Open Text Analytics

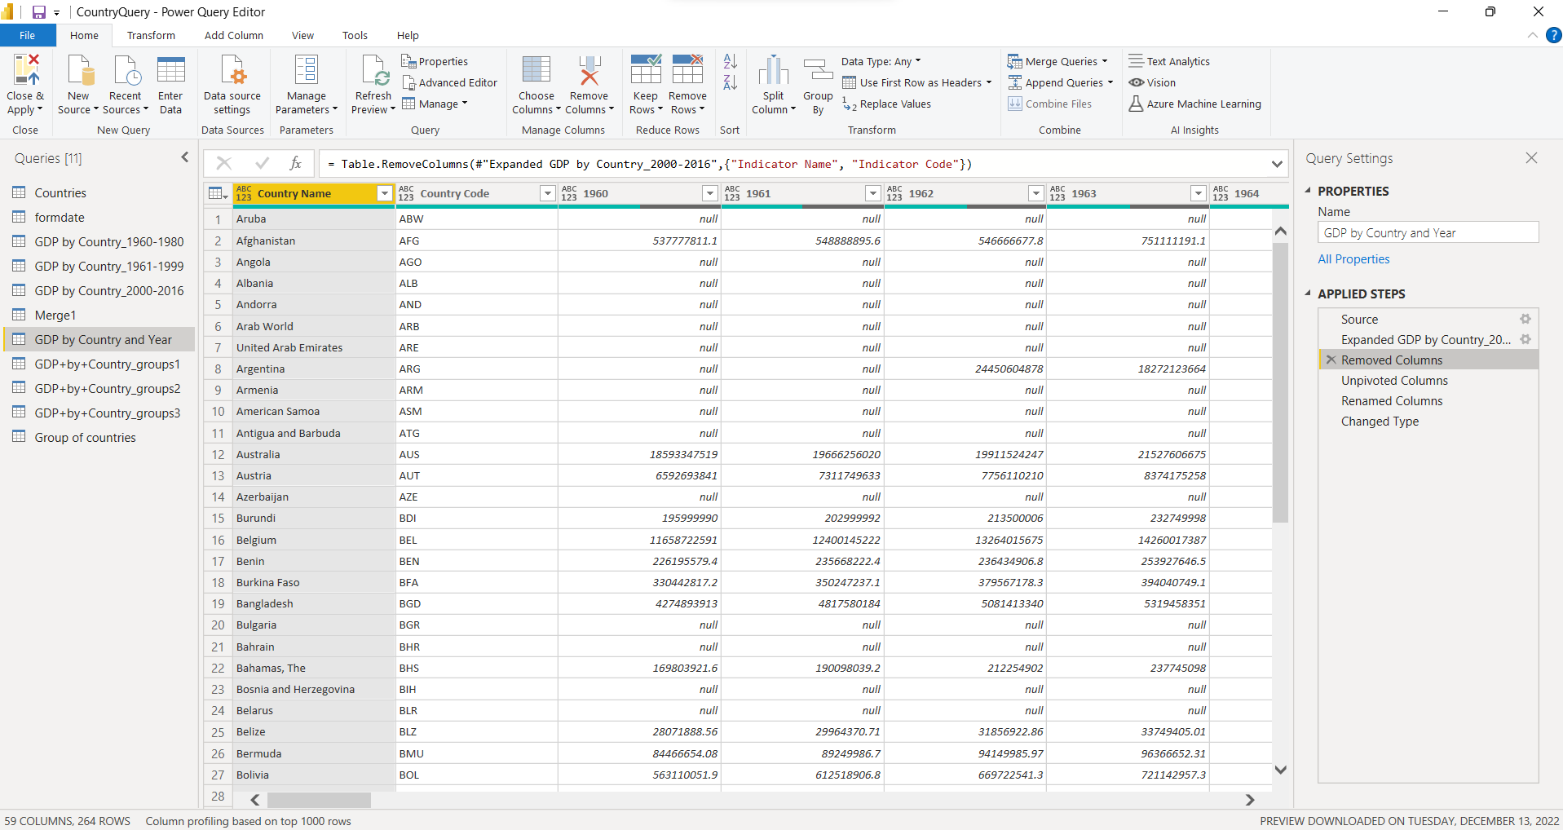(x=1169, y=61)
